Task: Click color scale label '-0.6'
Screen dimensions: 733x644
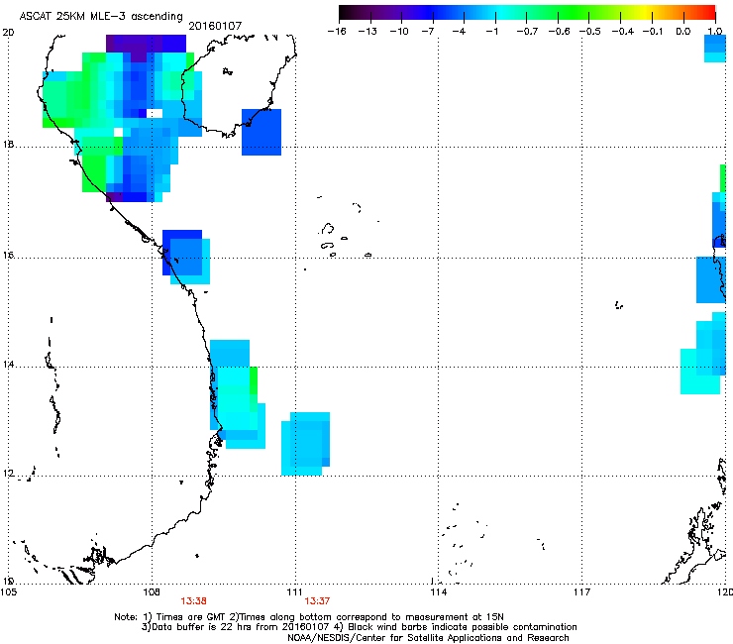Action: 559,32
